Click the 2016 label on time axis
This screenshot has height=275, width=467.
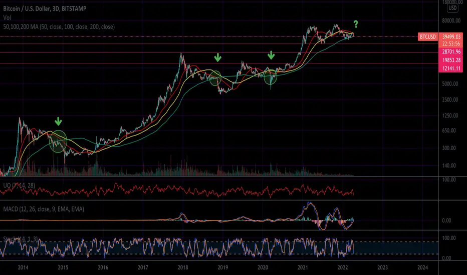coord(103,267)
